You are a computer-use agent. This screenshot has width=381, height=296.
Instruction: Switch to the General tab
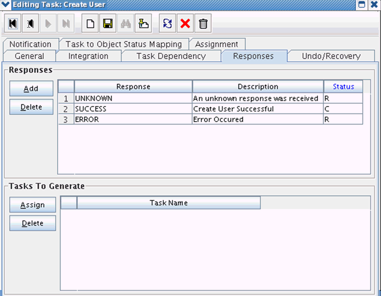29,56
